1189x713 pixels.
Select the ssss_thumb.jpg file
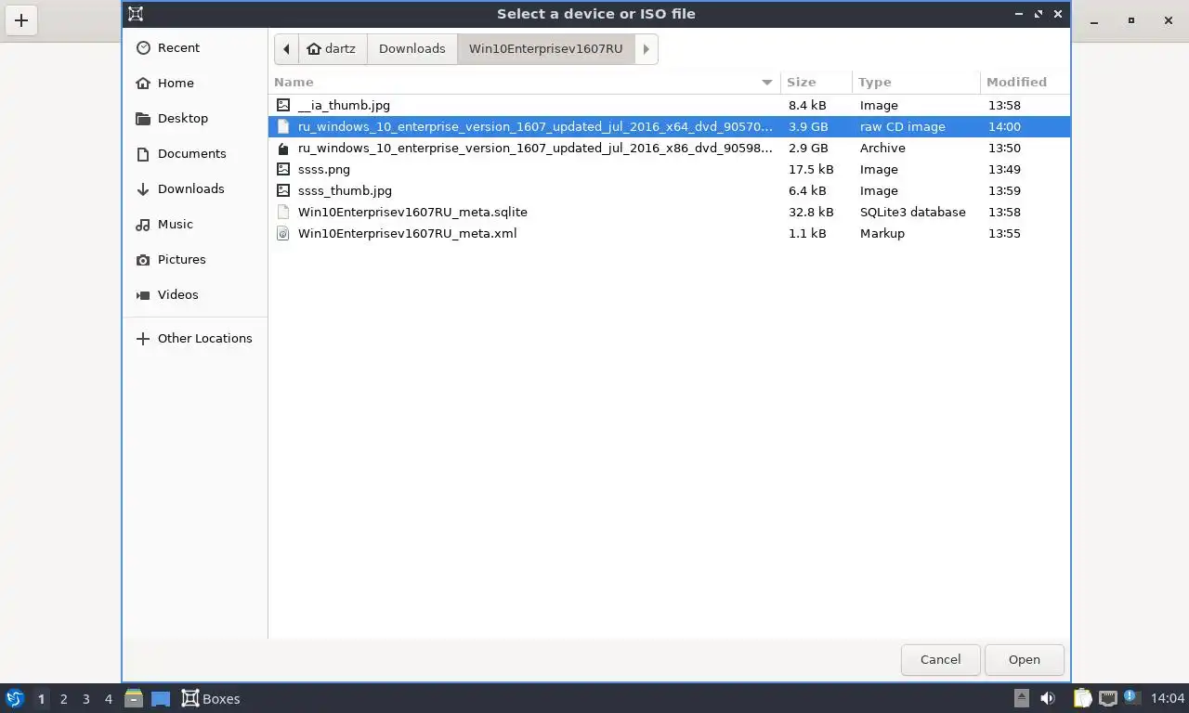coord(669,190)
